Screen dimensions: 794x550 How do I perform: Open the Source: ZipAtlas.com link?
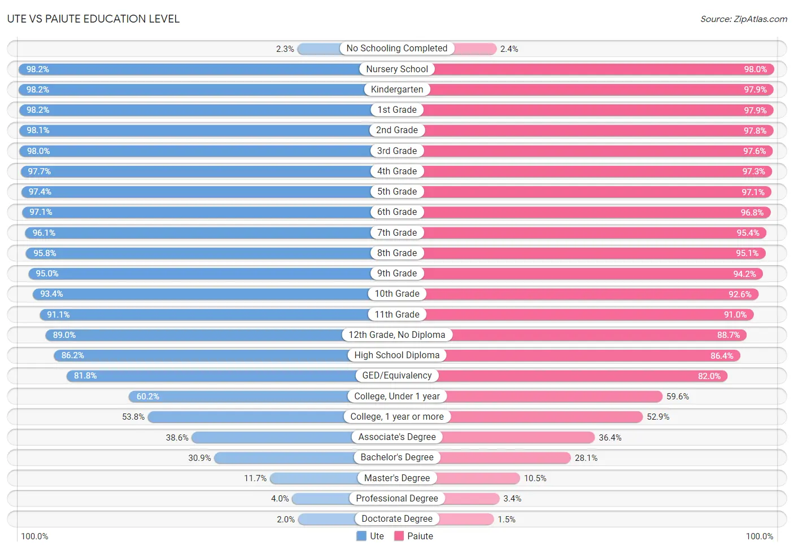[744, 19]
